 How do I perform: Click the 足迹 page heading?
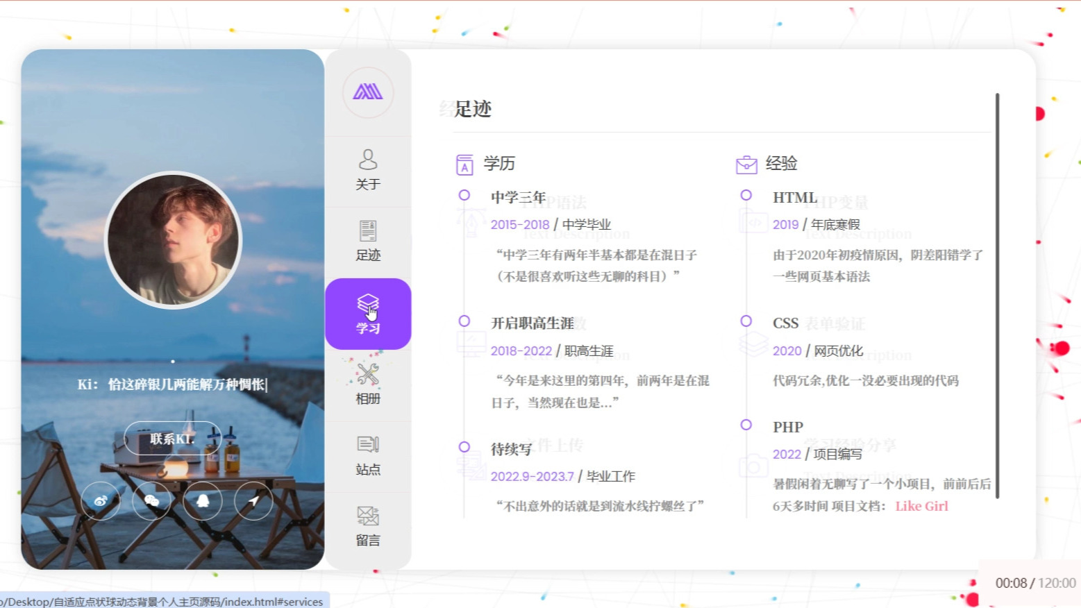[x=473, y=109]
